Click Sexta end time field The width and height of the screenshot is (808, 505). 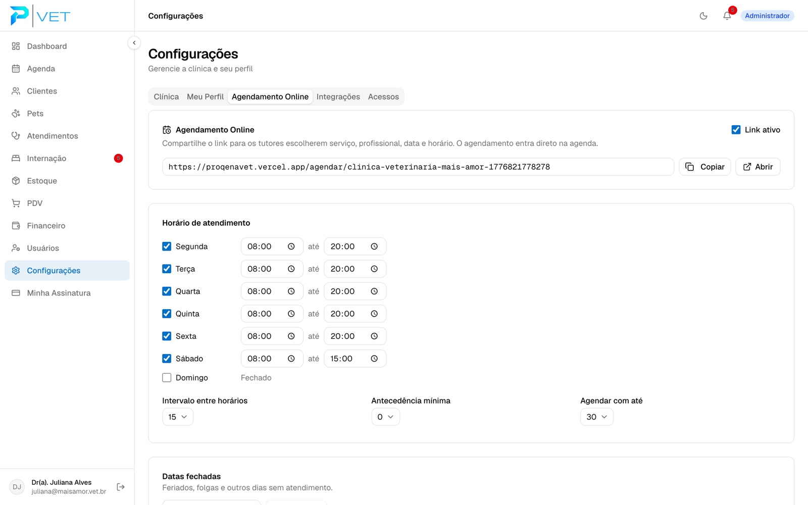(x=355, y=336)
